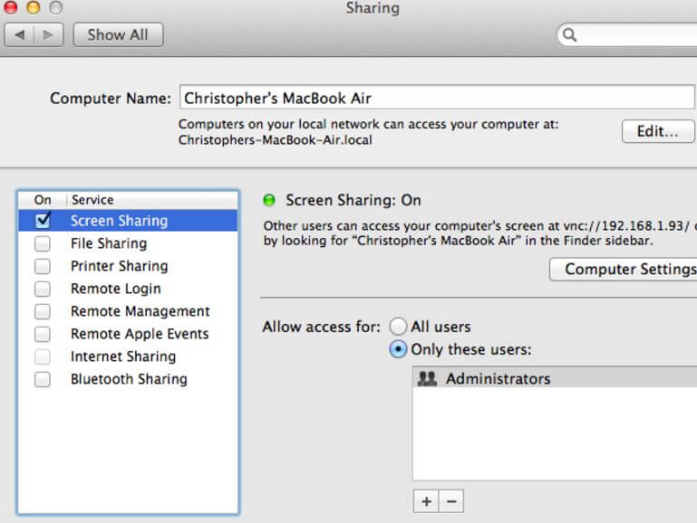Select the Printer Sharing service row
This screenshot has height=523, width=697.
(x=128, y=266)
